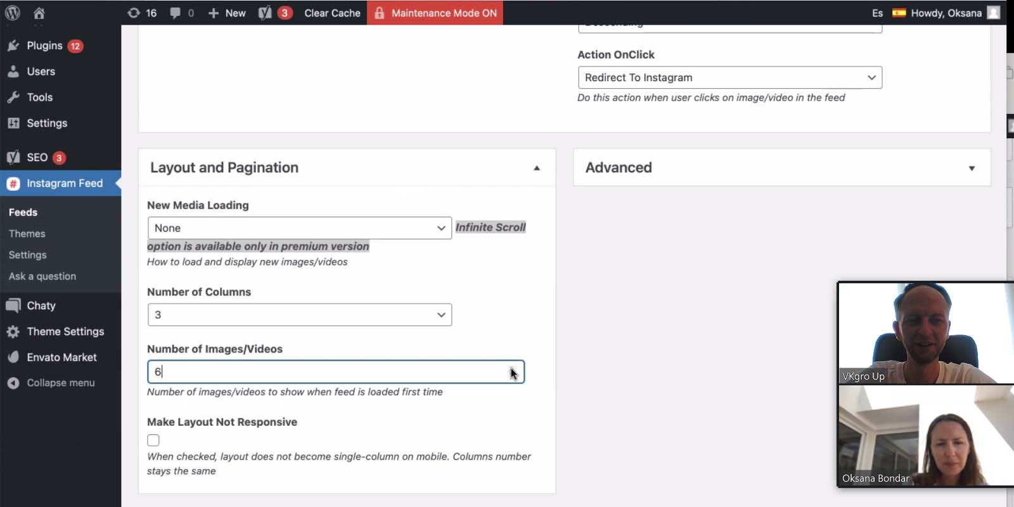Open the New Media Loading dropdown

(300, 228)
